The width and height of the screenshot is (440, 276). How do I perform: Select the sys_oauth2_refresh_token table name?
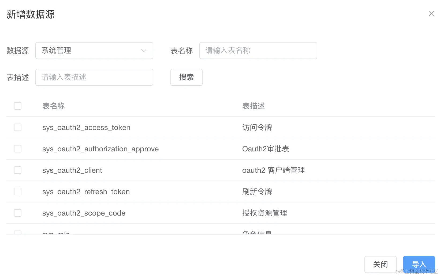click(86, 192)
